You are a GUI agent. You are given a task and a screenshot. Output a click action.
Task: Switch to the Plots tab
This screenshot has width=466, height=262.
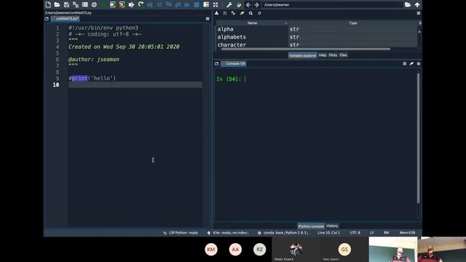[333, 55]
